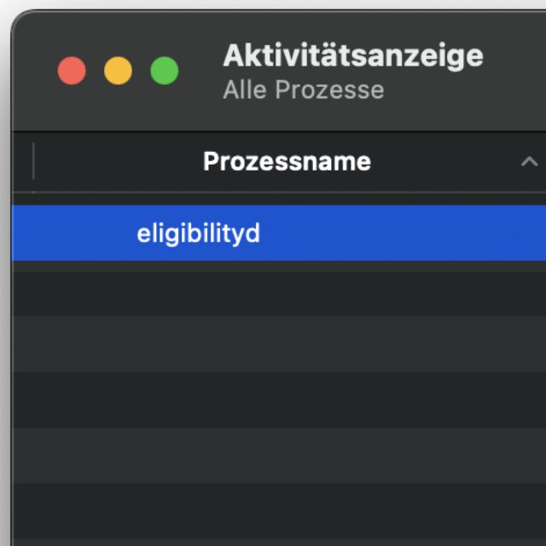Click the desktop strip above the window
Image resolution: width=546 pixels, height=546 pixels.
pyautogui.click(x=273, y=4)
